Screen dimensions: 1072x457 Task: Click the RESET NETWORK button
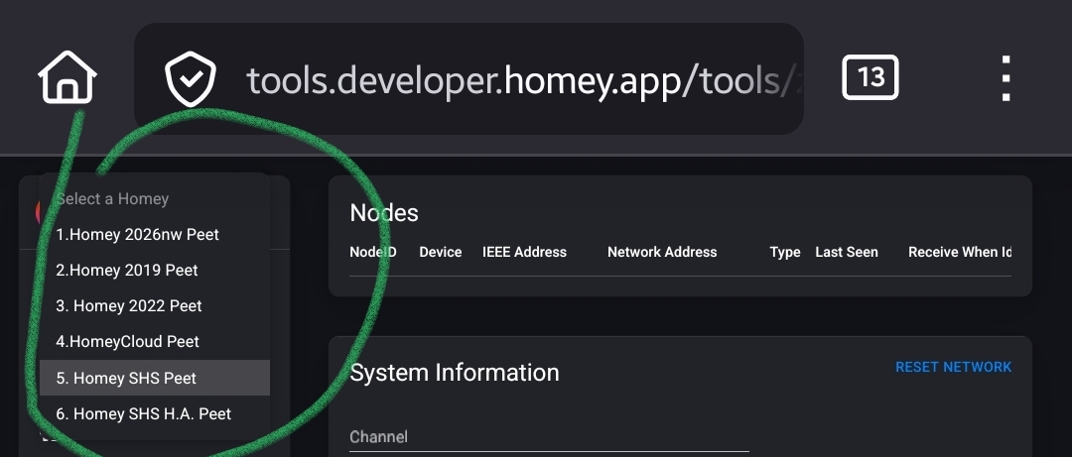[x=953, y=367]
